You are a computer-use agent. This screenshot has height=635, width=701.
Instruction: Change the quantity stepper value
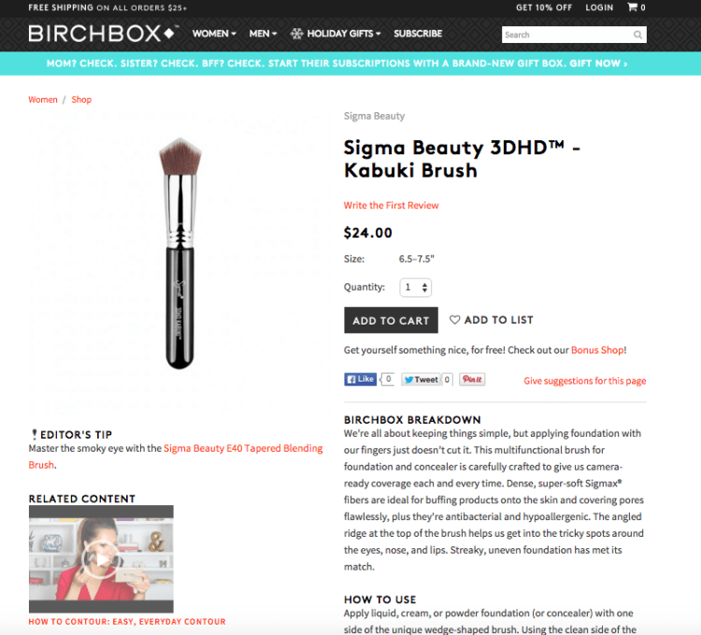pos(415,287)
